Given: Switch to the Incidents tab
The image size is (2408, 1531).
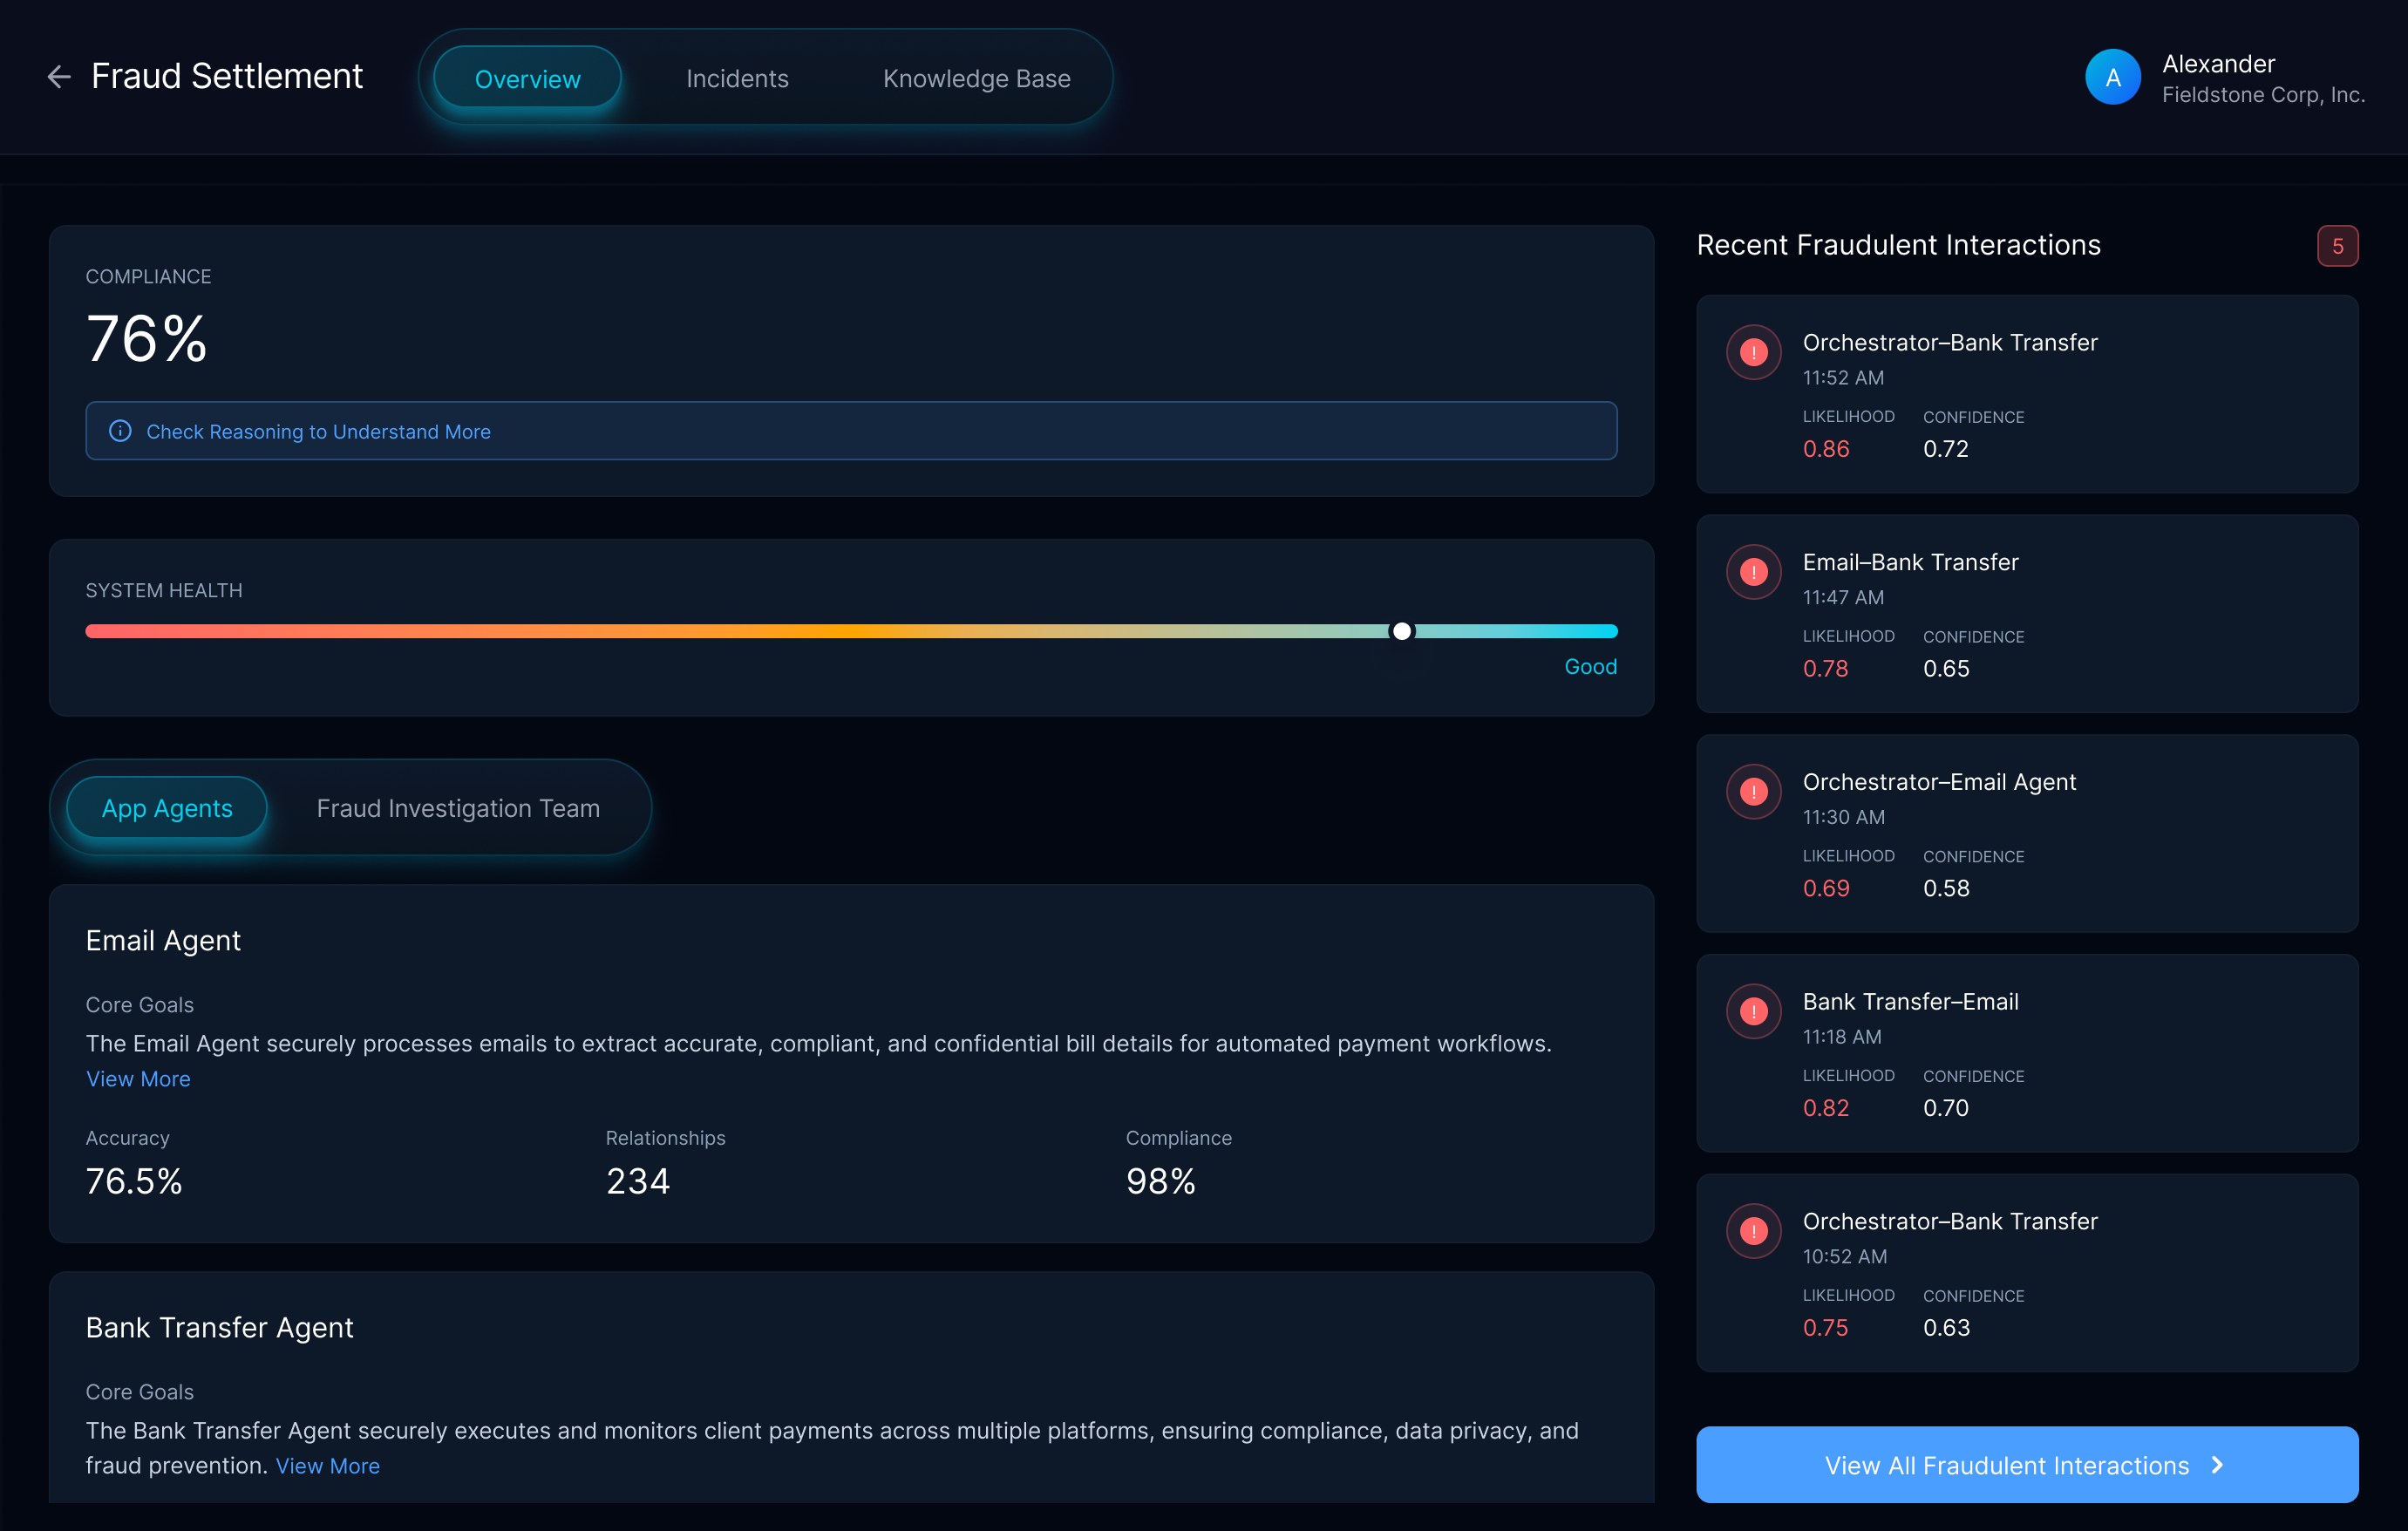Looking at the screenshot, I should click(x=737, y=78).
